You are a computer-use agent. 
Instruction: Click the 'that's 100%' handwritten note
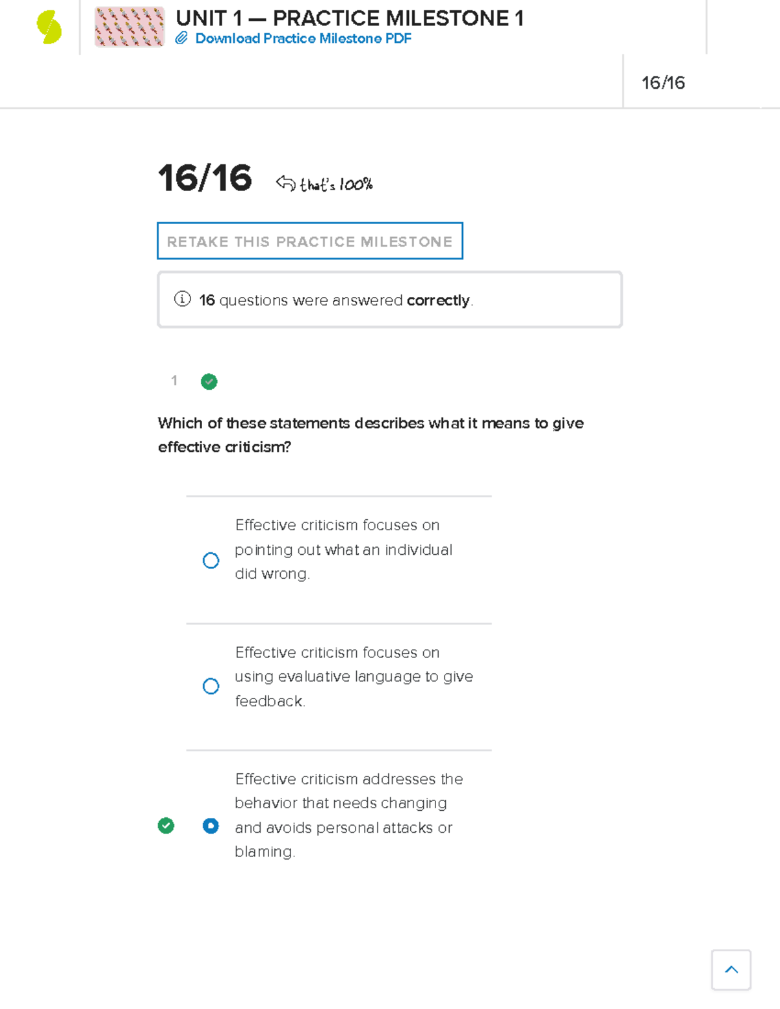(336, 185)
